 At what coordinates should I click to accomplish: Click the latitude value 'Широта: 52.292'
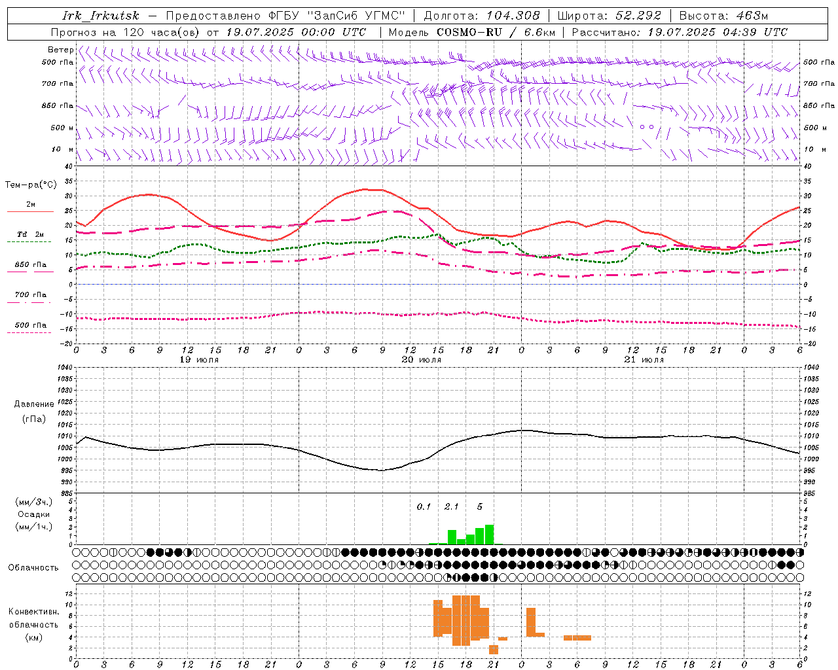(609, 16)
